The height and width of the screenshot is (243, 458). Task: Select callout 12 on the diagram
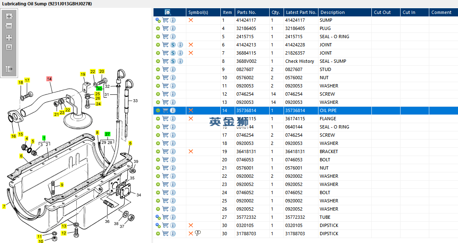pos(64,233)
